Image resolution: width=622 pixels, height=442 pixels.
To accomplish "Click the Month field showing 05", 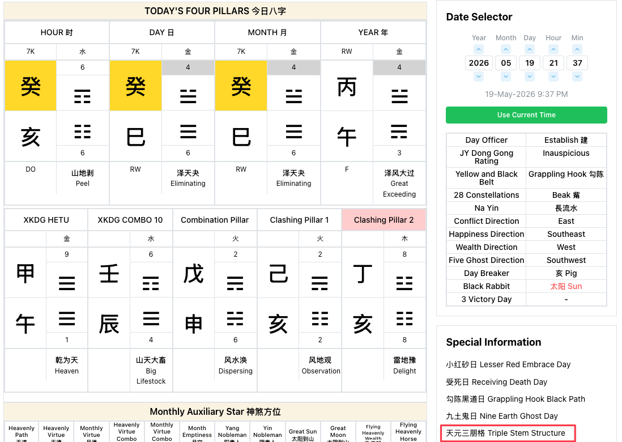I will [x=506, y=63].
